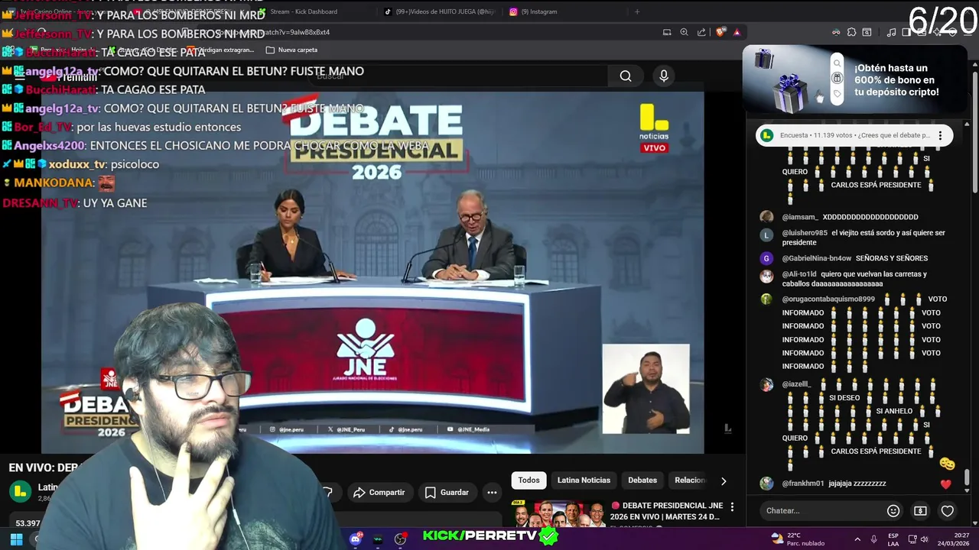Click the YouTube search magnifier icon

click(626, 76)
